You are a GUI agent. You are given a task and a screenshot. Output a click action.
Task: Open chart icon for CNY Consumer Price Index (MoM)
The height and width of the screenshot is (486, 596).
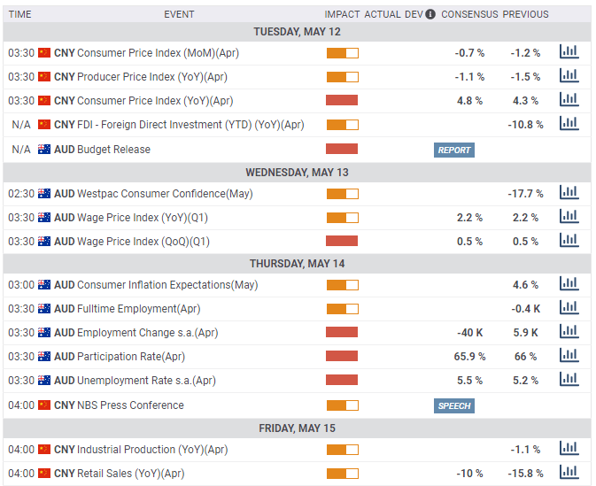coord(569,52)
